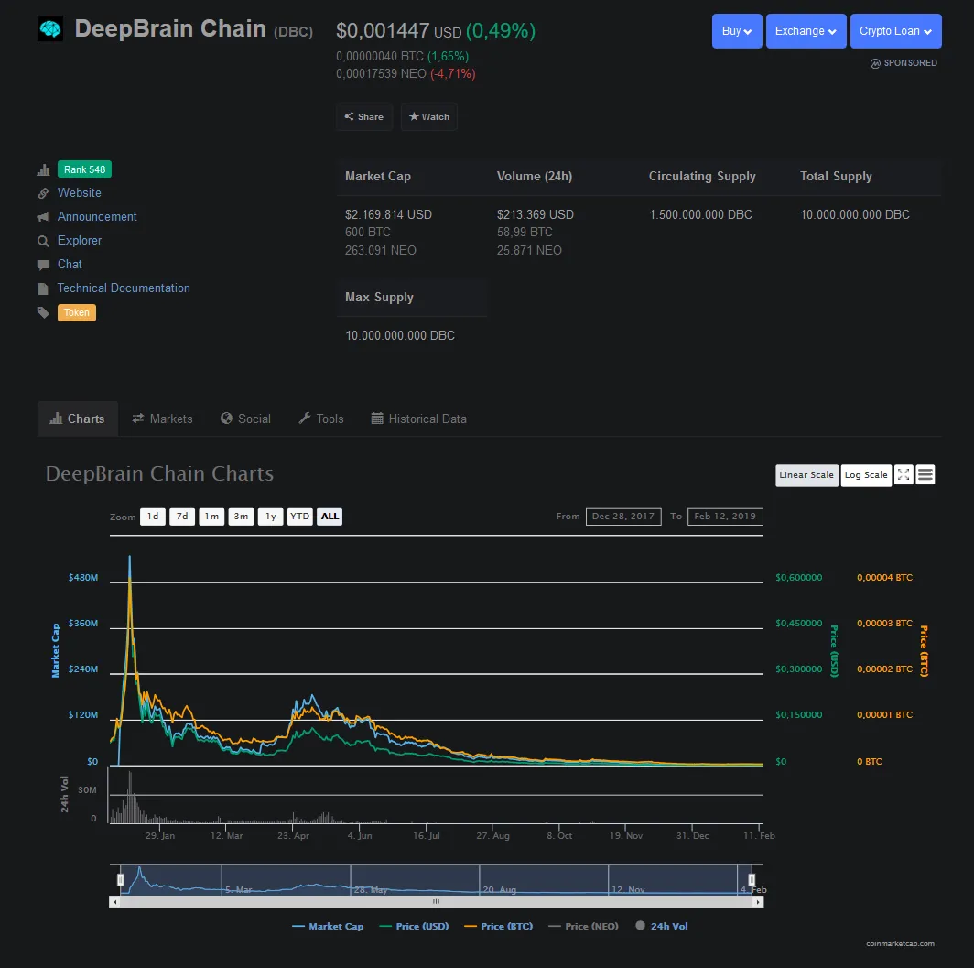Image resolution: width=974 pixels, height=968 pixels.
Task: Click the sponsored info icon
Action: (875, 63)
